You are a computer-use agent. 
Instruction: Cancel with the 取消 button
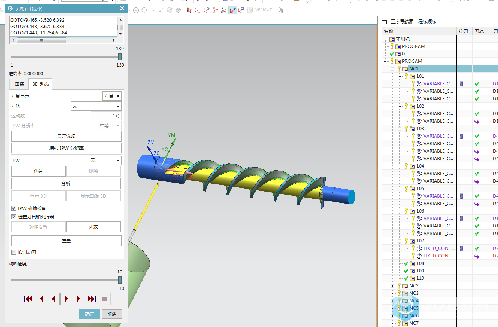[x=112, y=314]
